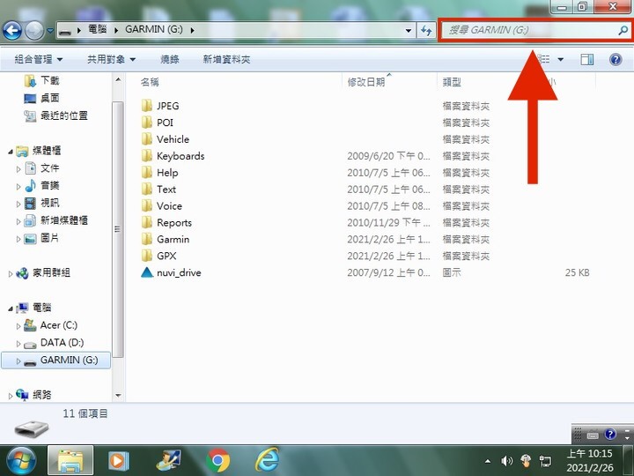
Task: Open Windows Explorer from taskbar
Action: coord(70,461)
